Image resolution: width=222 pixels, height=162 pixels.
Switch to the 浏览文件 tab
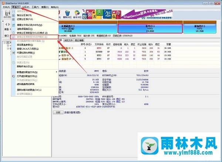(x=68, y=40)
